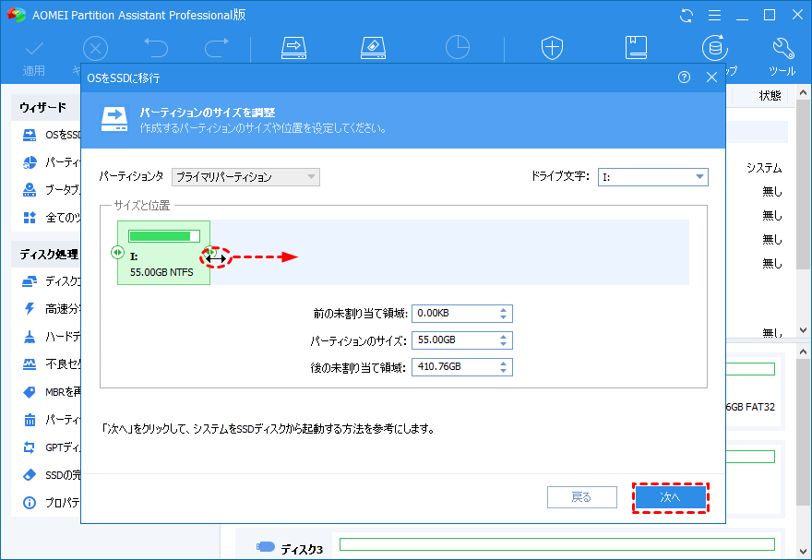Decrease the unallocated space after value
This screenshot has width=812, height=560.
click(504, 371)
